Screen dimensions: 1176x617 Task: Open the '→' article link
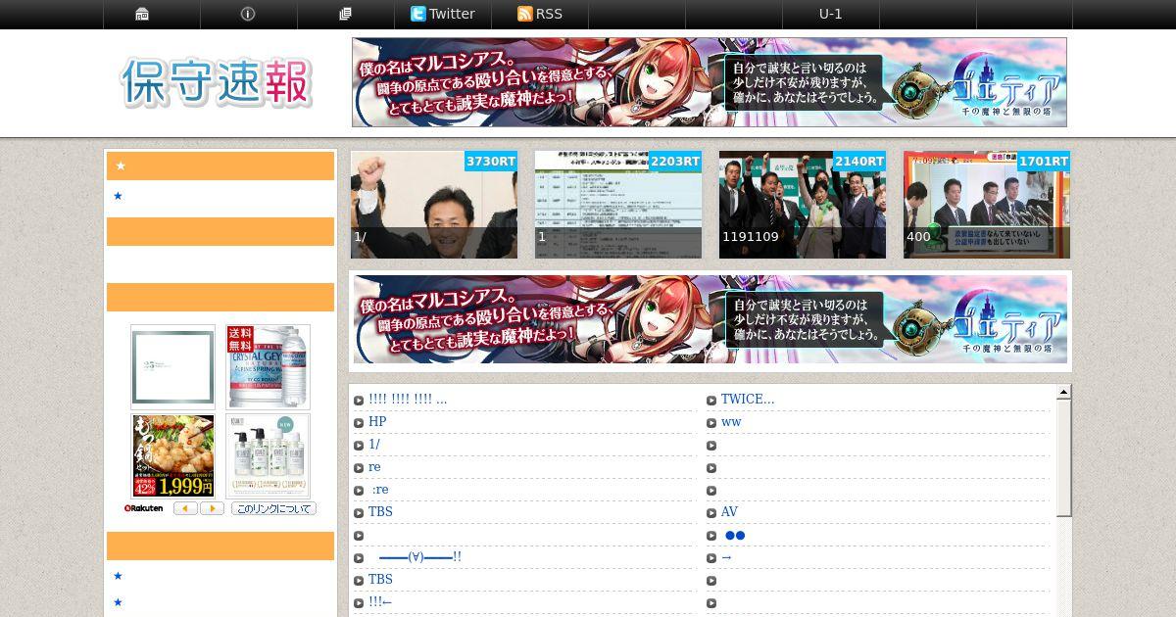click(726, 557)
